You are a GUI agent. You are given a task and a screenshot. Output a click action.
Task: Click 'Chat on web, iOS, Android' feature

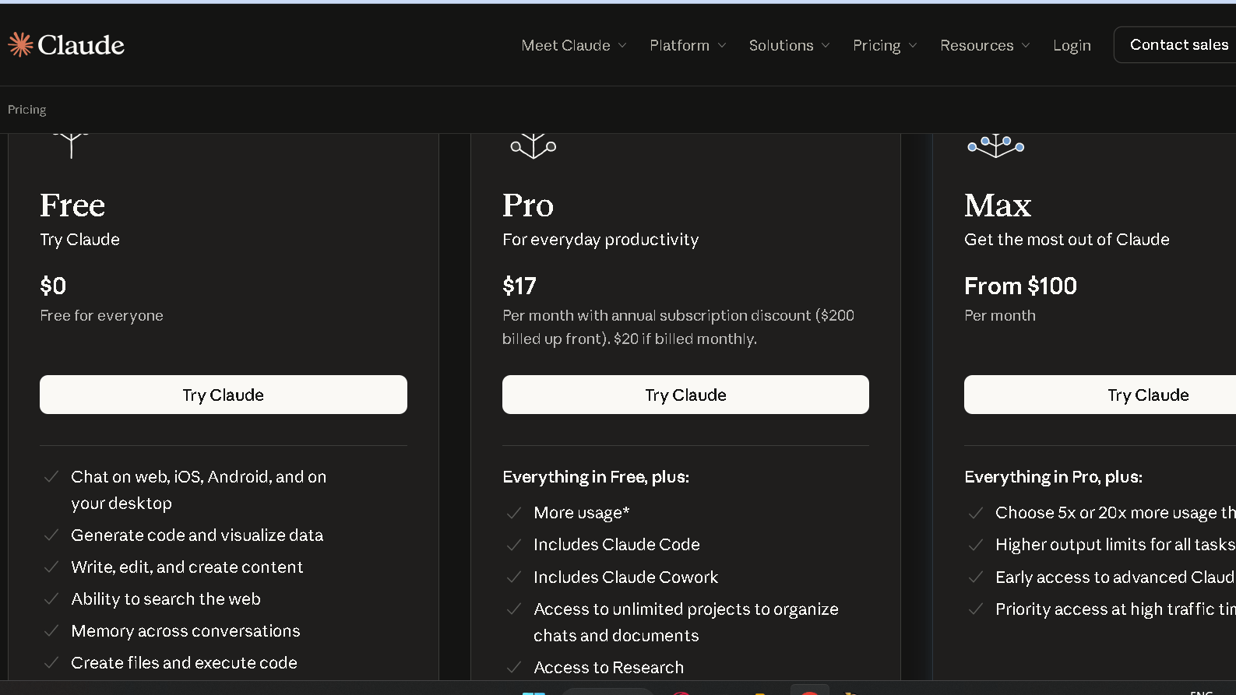(x=199, y=490)
